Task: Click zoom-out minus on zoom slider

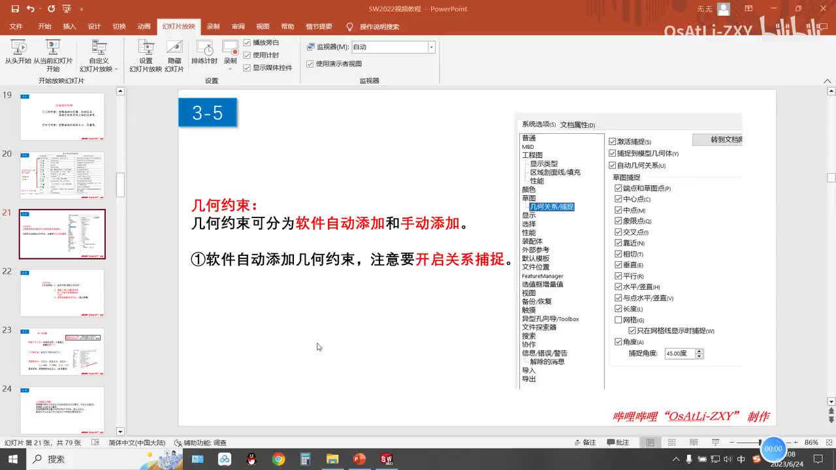Action: point(732,442)
